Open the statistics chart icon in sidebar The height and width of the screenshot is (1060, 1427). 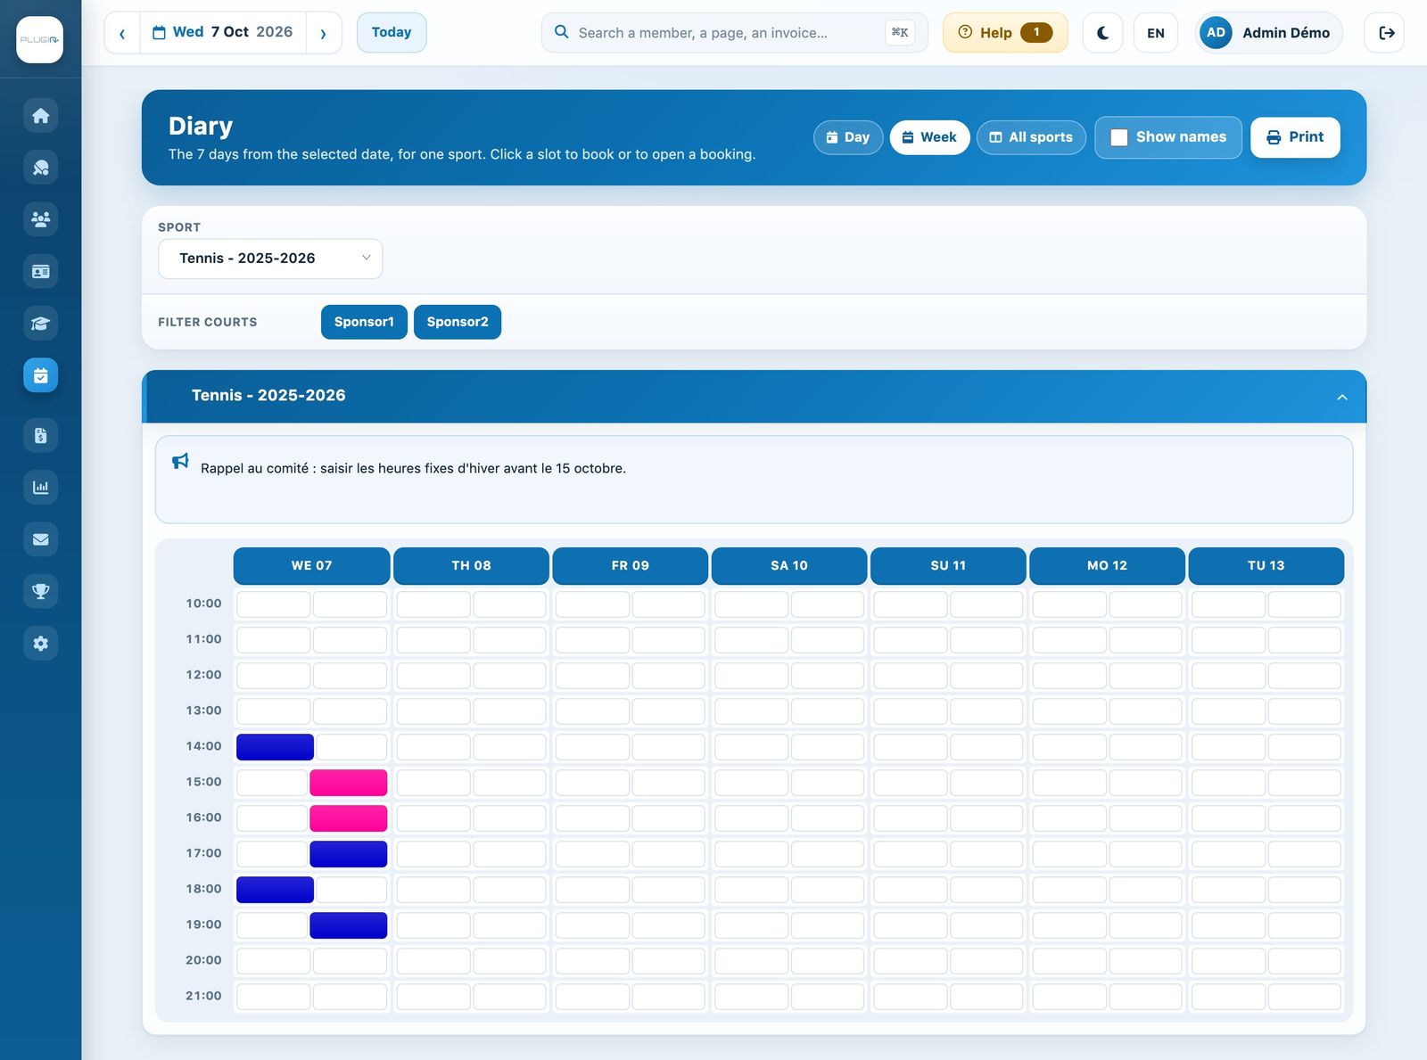(x=40, y=488)
